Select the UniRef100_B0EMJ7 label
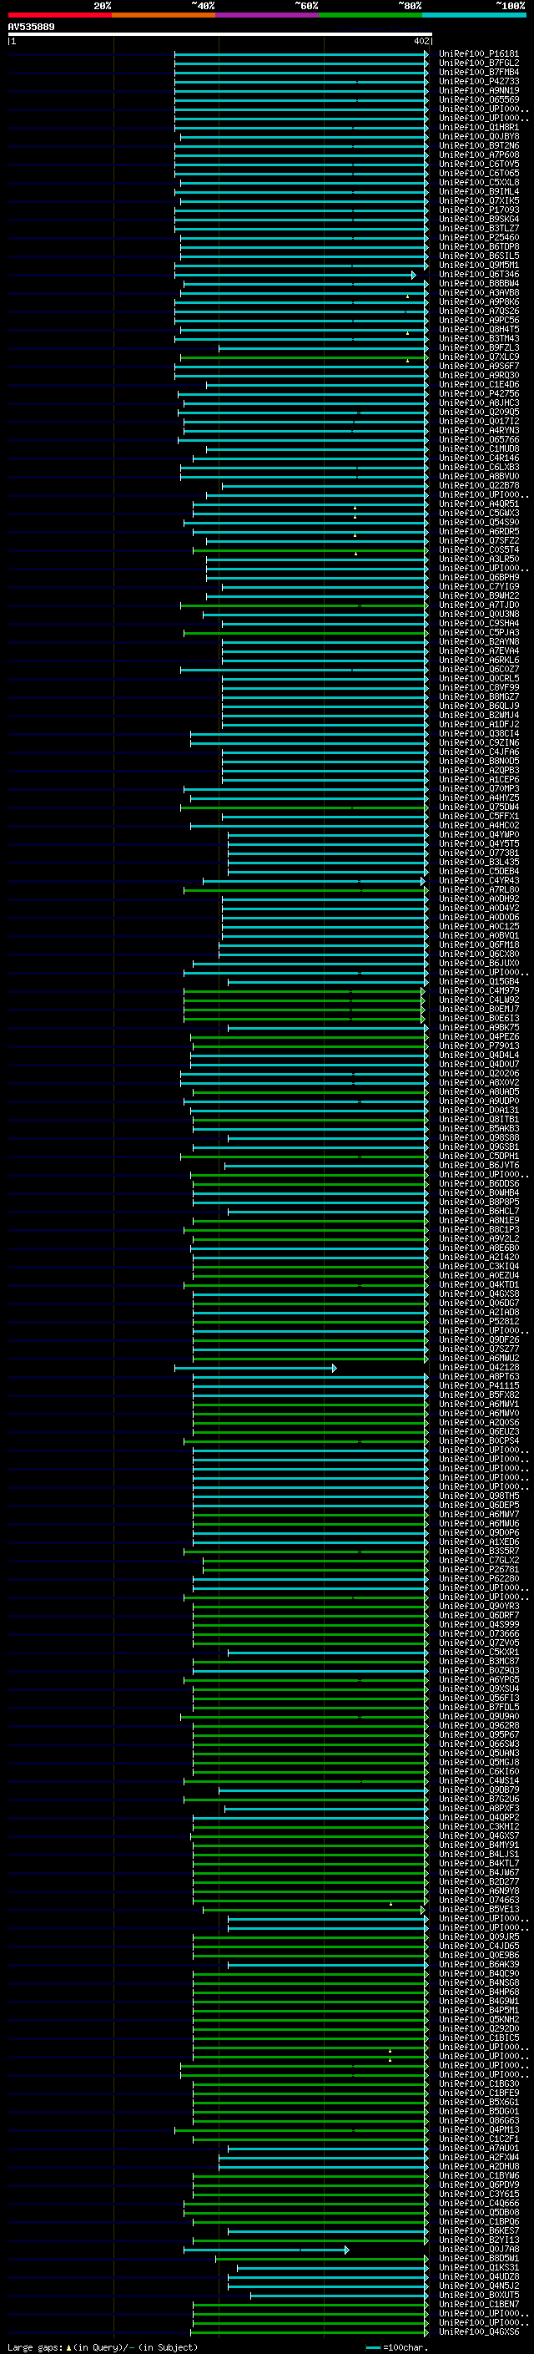This screenshot has width=534, height=2354. [479, 1009]
